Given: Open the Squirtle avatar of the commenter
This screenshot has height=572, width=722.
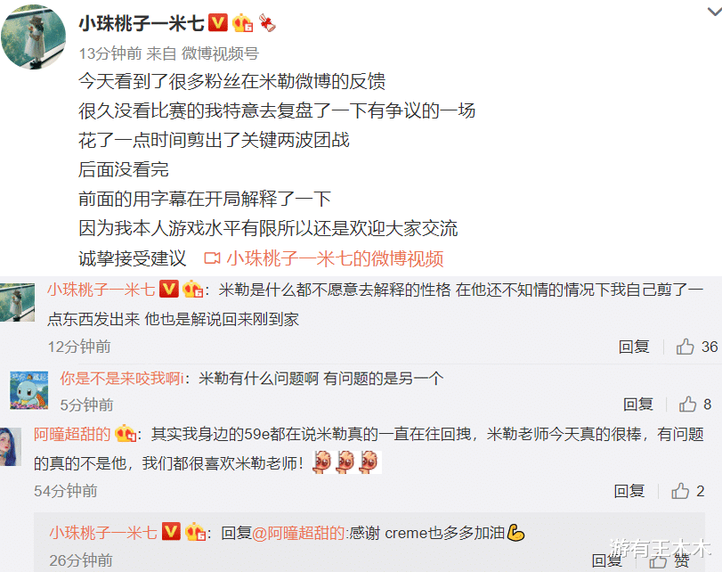Looking at the screenshot, I should pos(29,391).
